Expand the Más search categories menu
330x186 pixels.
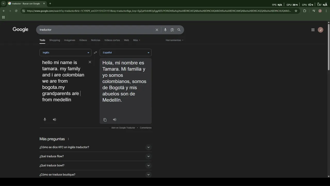[137, 40]
